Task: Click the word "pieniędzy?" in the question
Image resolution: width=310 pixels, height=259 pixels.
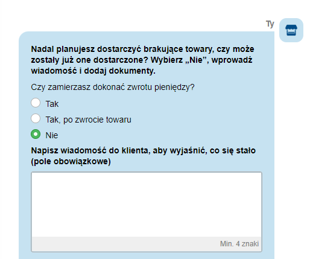Action: click(x=174, y=88)
